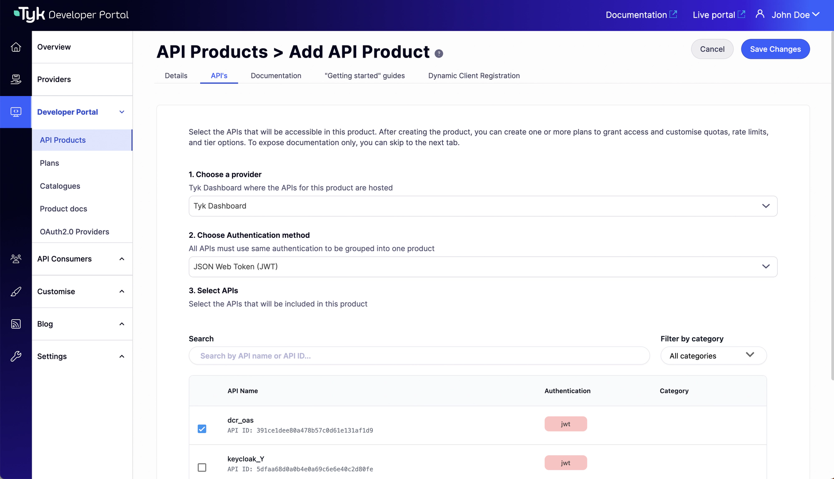Collapse the Developer Portal sidebar section
The height and width of the screenshot is (479, 834).
(x=121, y=112)
